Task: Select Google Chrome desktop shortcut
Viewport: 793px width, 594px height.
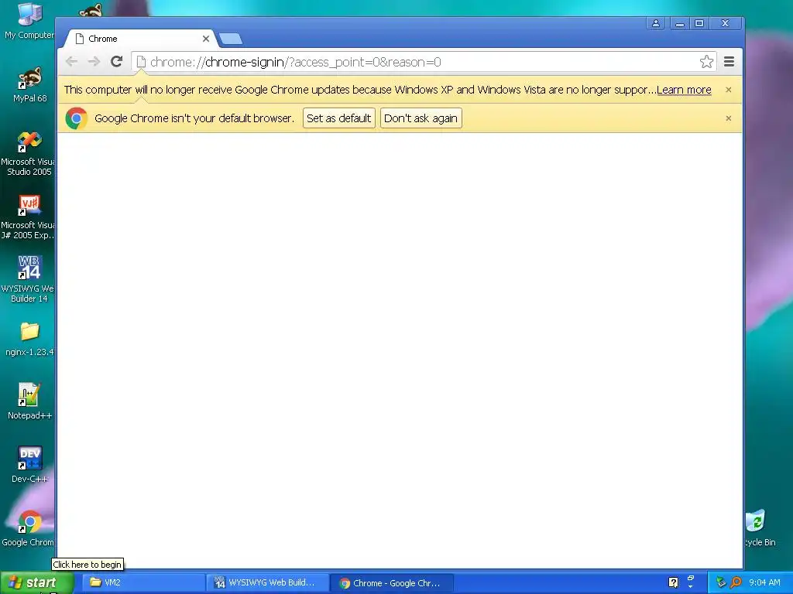Action: [29, 528]
